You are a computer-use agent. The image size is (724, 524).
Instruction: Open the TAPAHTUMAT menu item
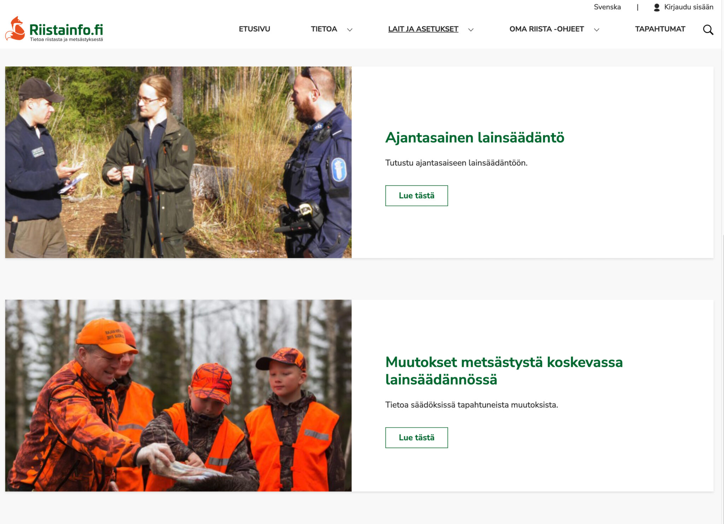click(x=660, y=29)
